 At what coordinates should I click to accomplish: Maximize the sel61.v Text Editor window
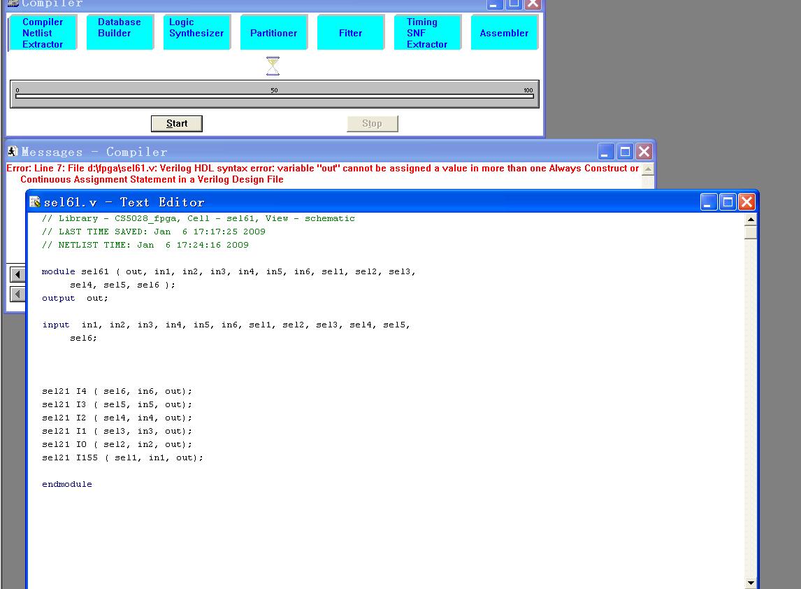pos(728,202)
